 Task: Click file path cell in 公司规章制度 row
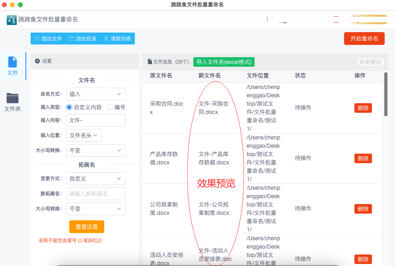[x=263, y=209]
